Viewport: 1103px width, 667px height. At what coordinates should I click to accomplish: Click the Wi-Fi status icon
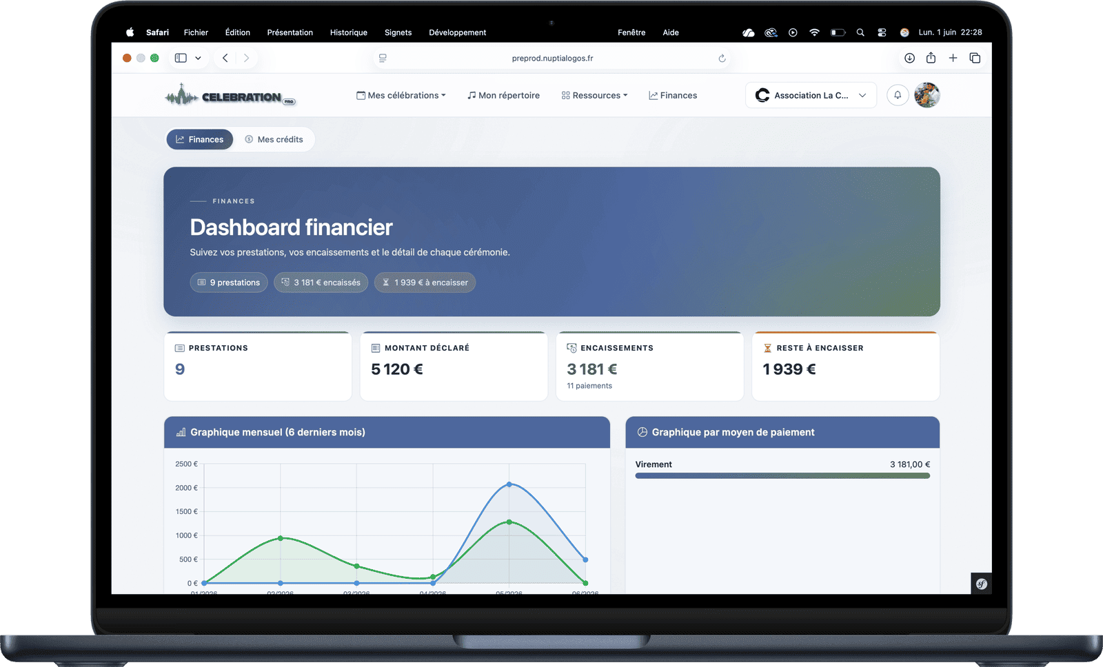point(814,32)
